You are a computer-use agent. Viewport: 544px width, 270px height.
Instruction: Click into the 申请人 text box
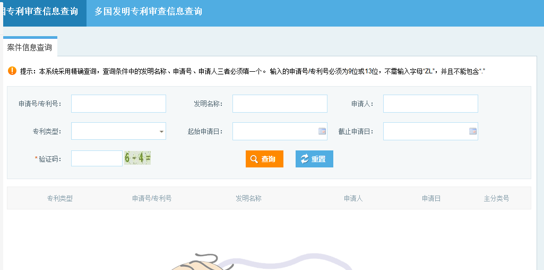(x=430, y=104)
